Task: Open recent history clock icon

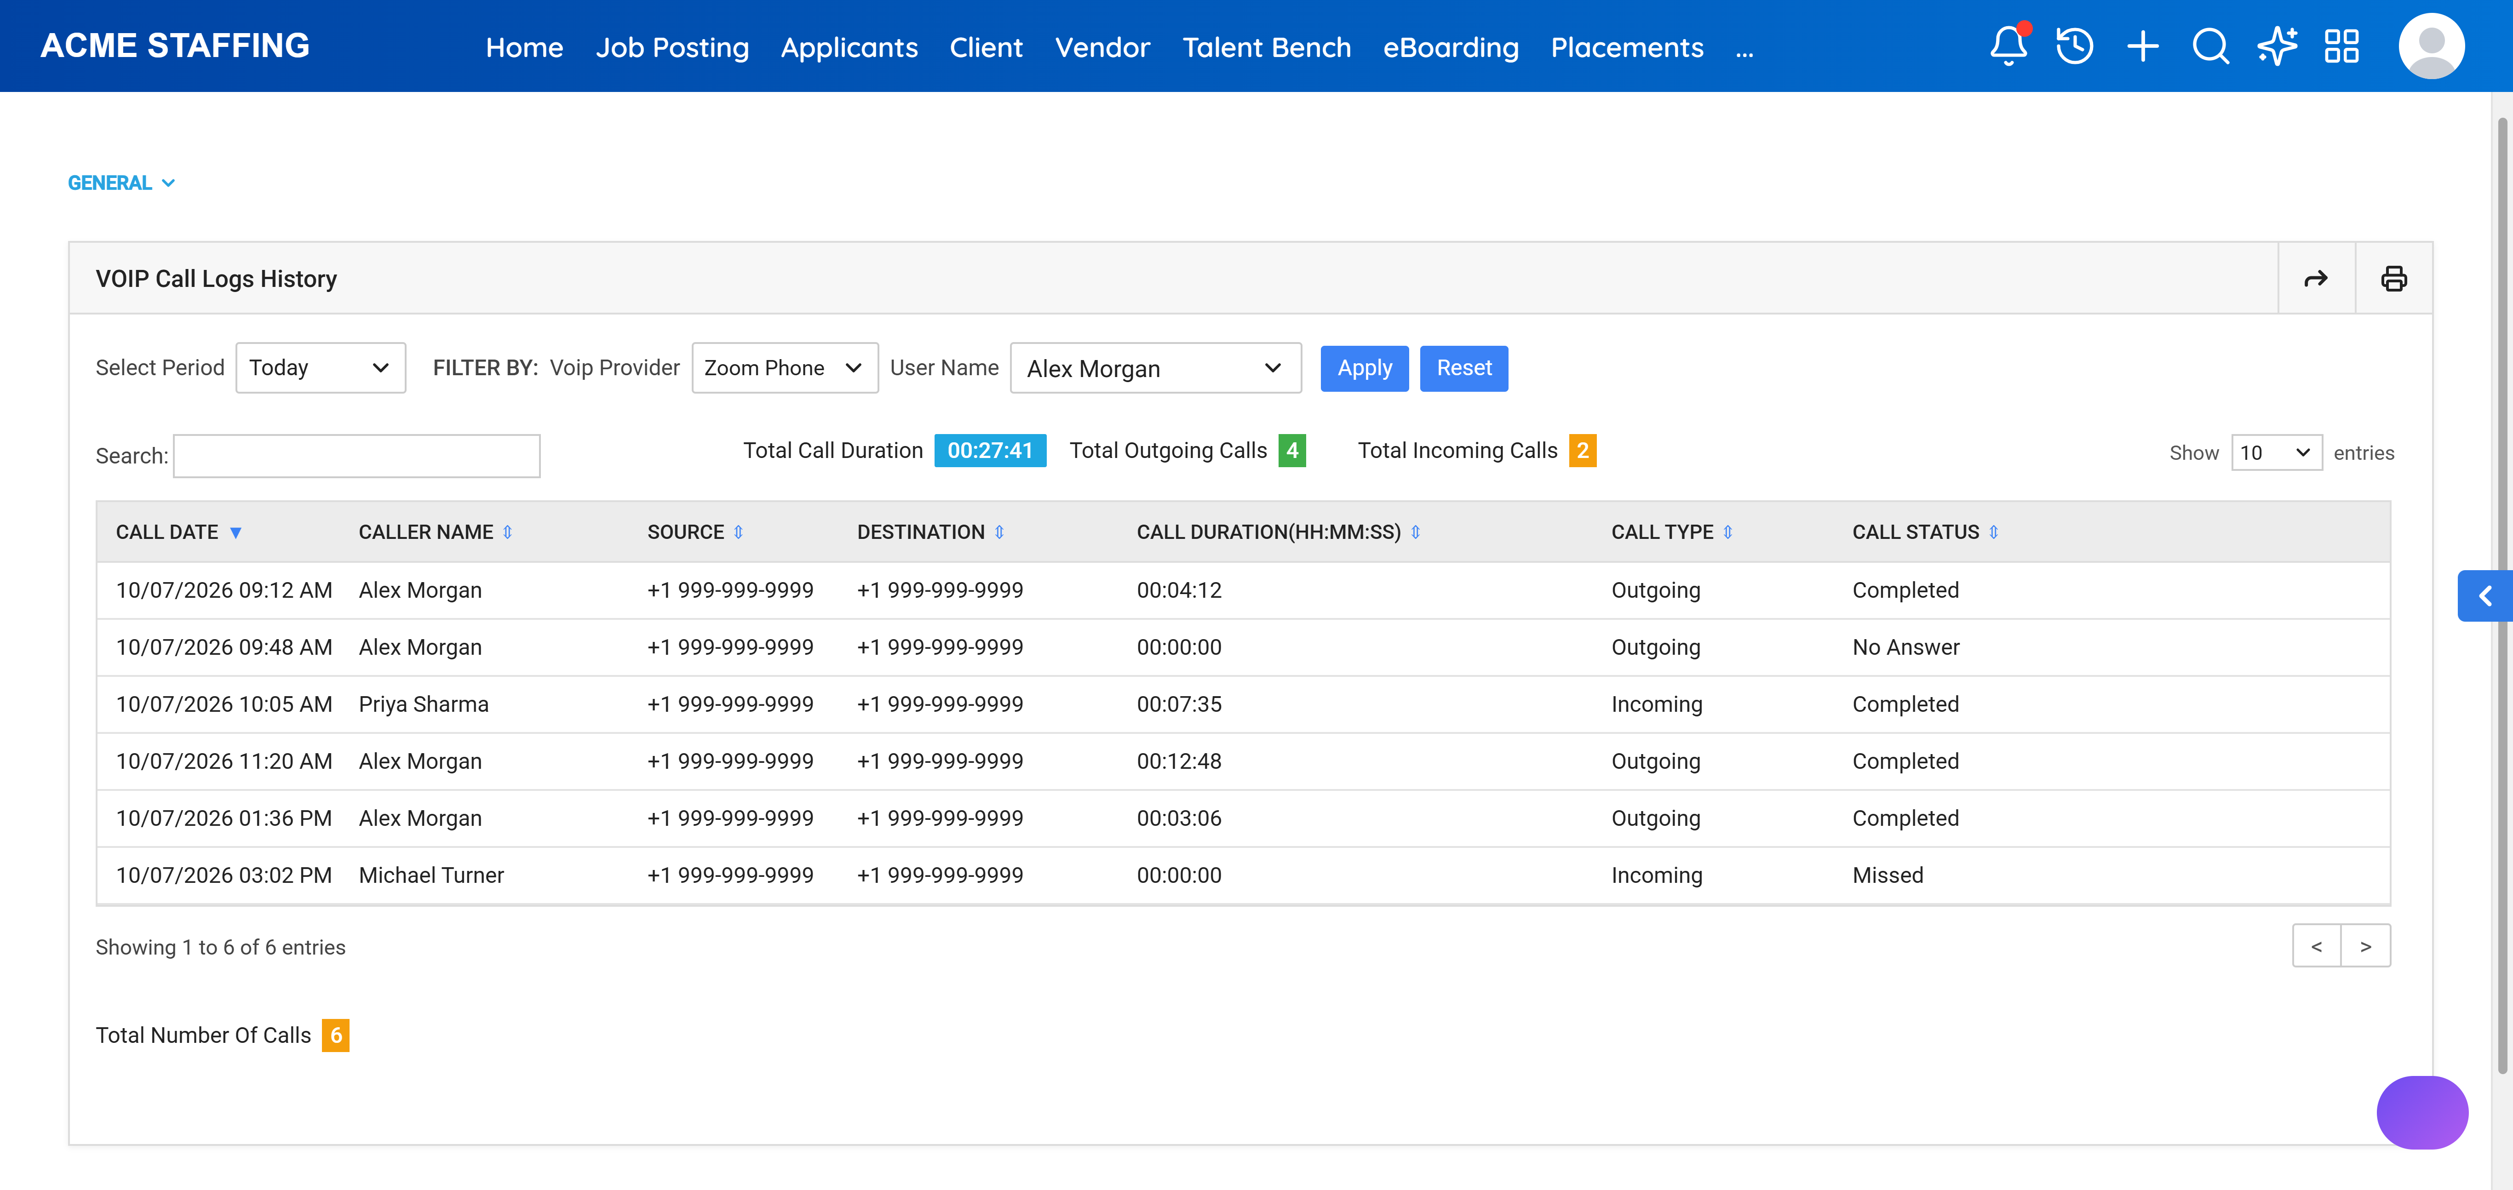Action: (x=2075, y=46)
